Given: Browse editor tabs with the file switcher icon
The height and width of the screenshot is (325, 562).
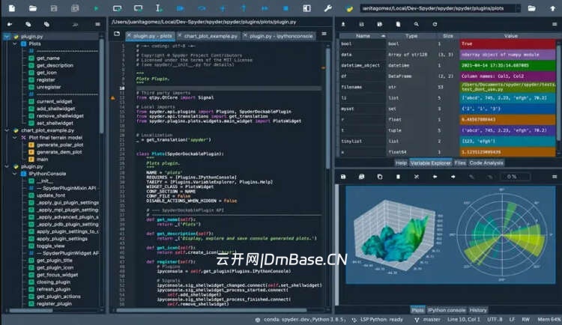Looking at the screenshot, I should click(117, 34).
